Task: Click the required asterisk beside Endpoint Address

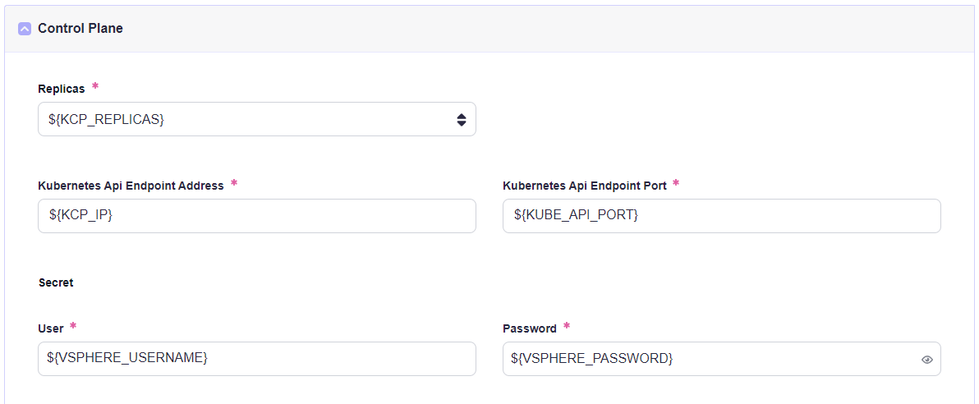Action: coord(234,183)
